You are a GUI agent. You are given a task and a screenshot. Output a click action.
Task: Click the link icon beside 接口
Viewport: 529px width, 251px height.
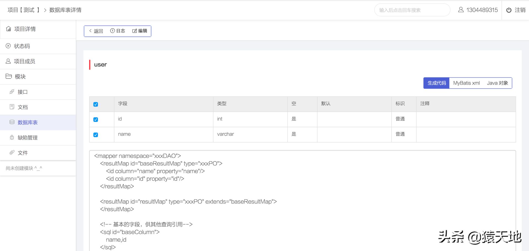[12, 92]
